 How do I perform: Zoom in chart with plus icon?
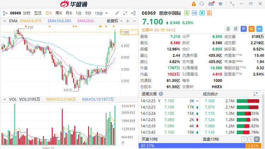tap(128, 21)
